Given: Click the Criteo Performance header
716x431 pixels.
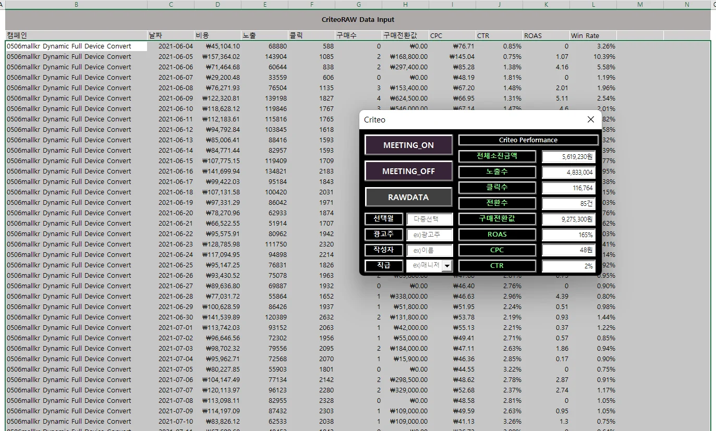Looking at the screenshot, I should pos(528,140).
